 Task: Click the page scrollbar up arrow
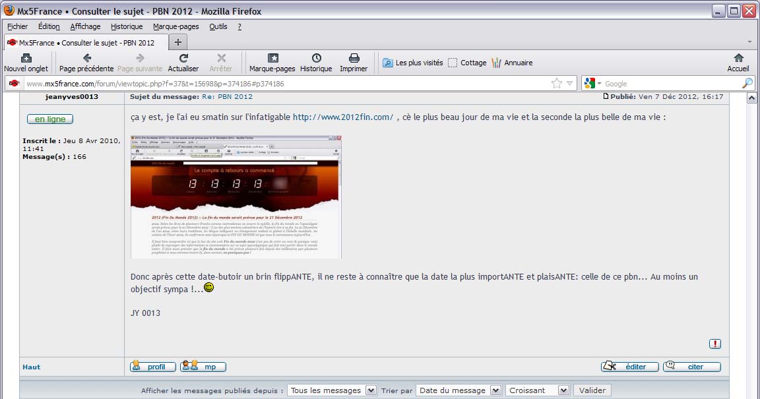tap(751, 98)
